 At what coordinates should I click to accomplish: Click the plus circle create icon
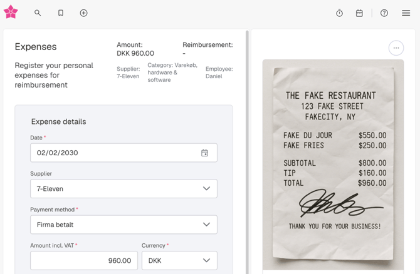(x=83, y=13)
